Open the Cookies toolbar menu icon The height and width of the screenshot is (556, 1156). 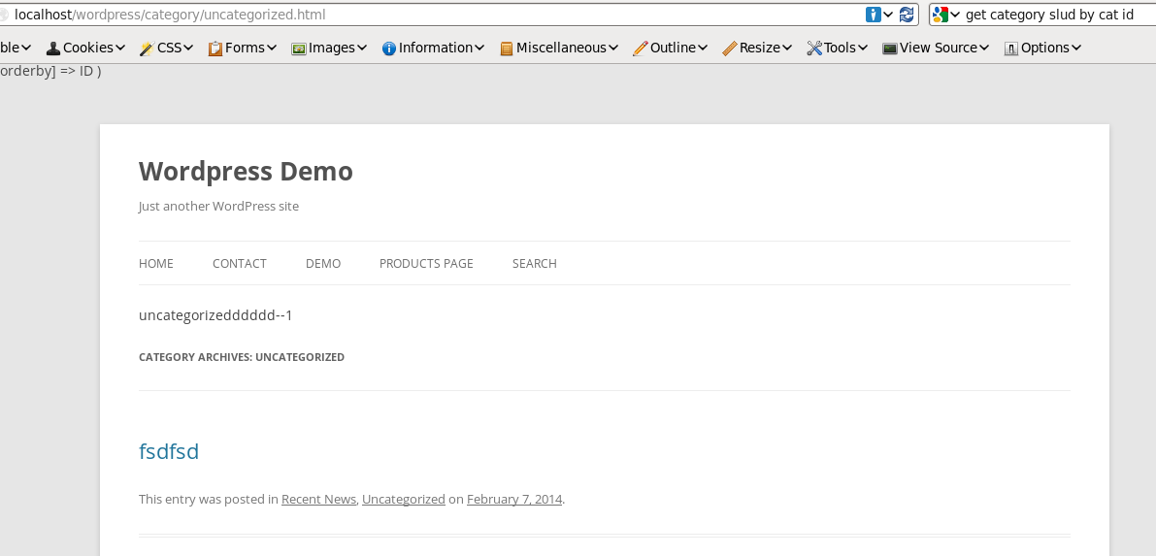(53, 48)
